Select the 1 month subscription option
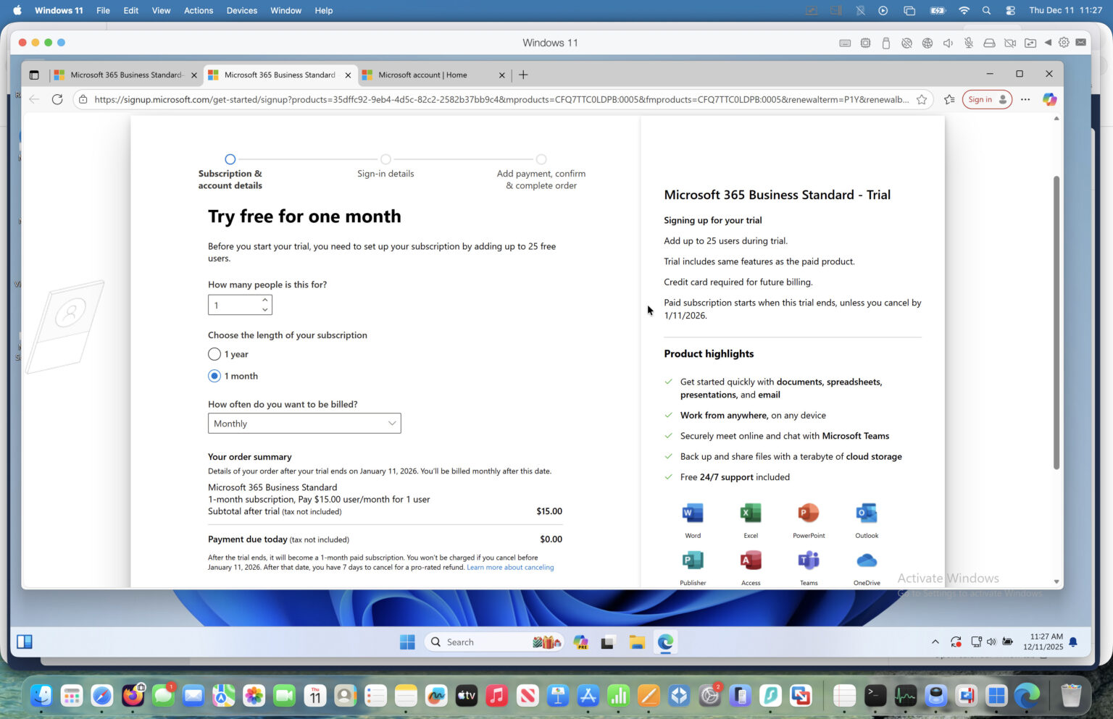Screen dimensions: 1113x719 point(214,376)
